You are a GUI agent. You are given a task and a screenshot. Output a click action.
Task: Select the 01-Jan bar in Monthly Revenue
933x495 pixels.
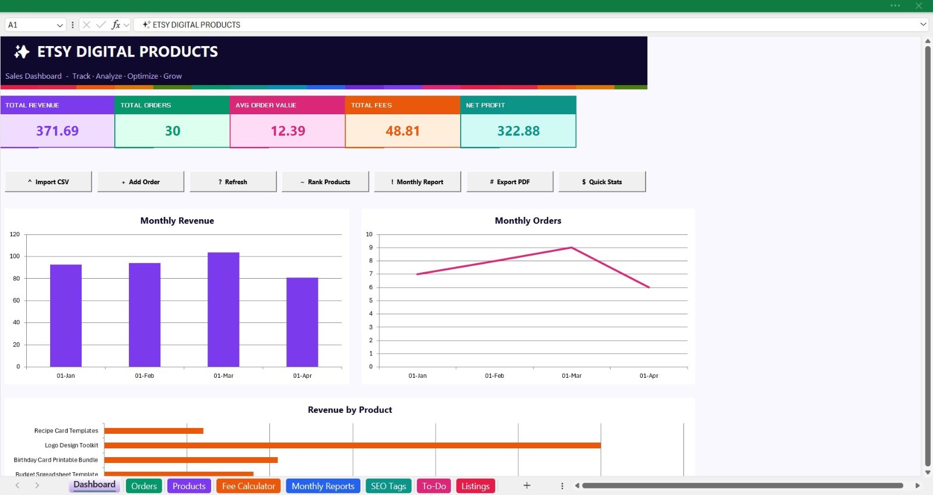click(x=66, y=315)
